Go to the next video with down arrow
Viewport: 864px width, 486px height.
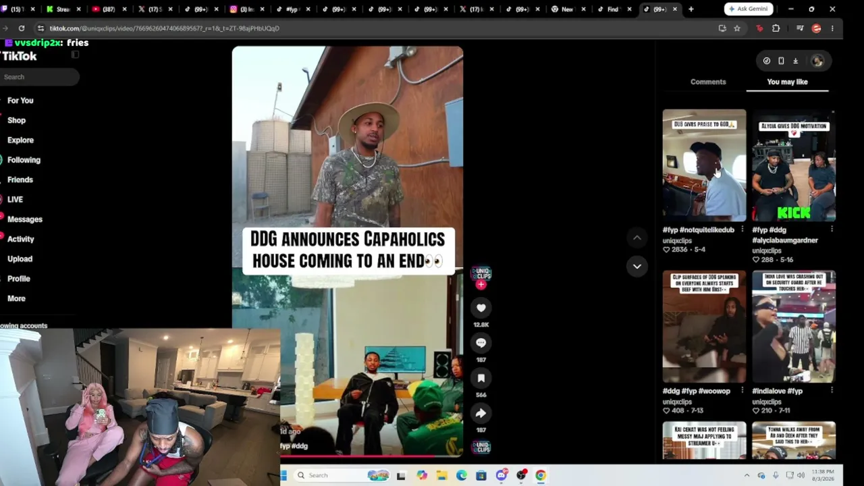pos(637,266)
